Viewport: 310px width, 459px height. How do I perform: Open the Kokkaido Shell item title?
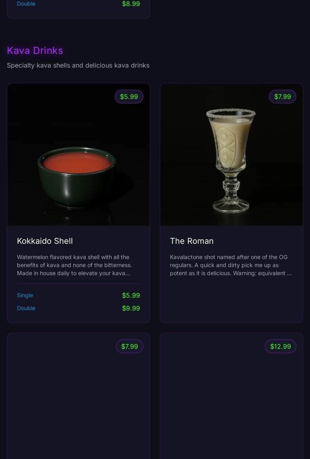tap(45, 241)
